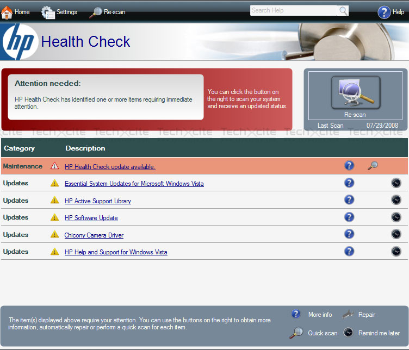This screenshot has height=350, width=409.
Task: Click the Description column header
Action: [85, 148]
